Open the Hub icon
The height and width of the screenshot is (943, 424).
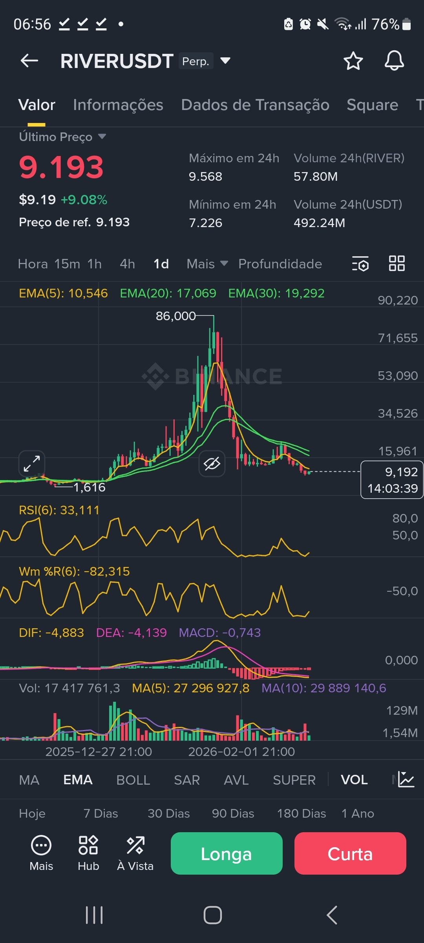click(88, 853)
